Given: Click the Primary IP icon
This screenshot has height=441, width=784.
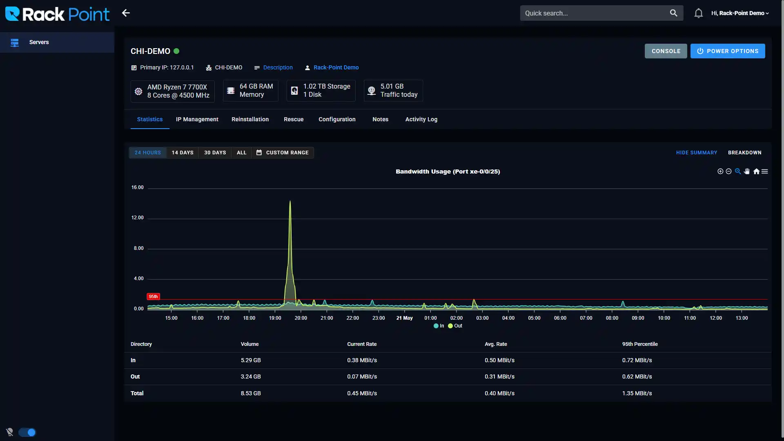Looking at the screenshot, I should [134, 68].
